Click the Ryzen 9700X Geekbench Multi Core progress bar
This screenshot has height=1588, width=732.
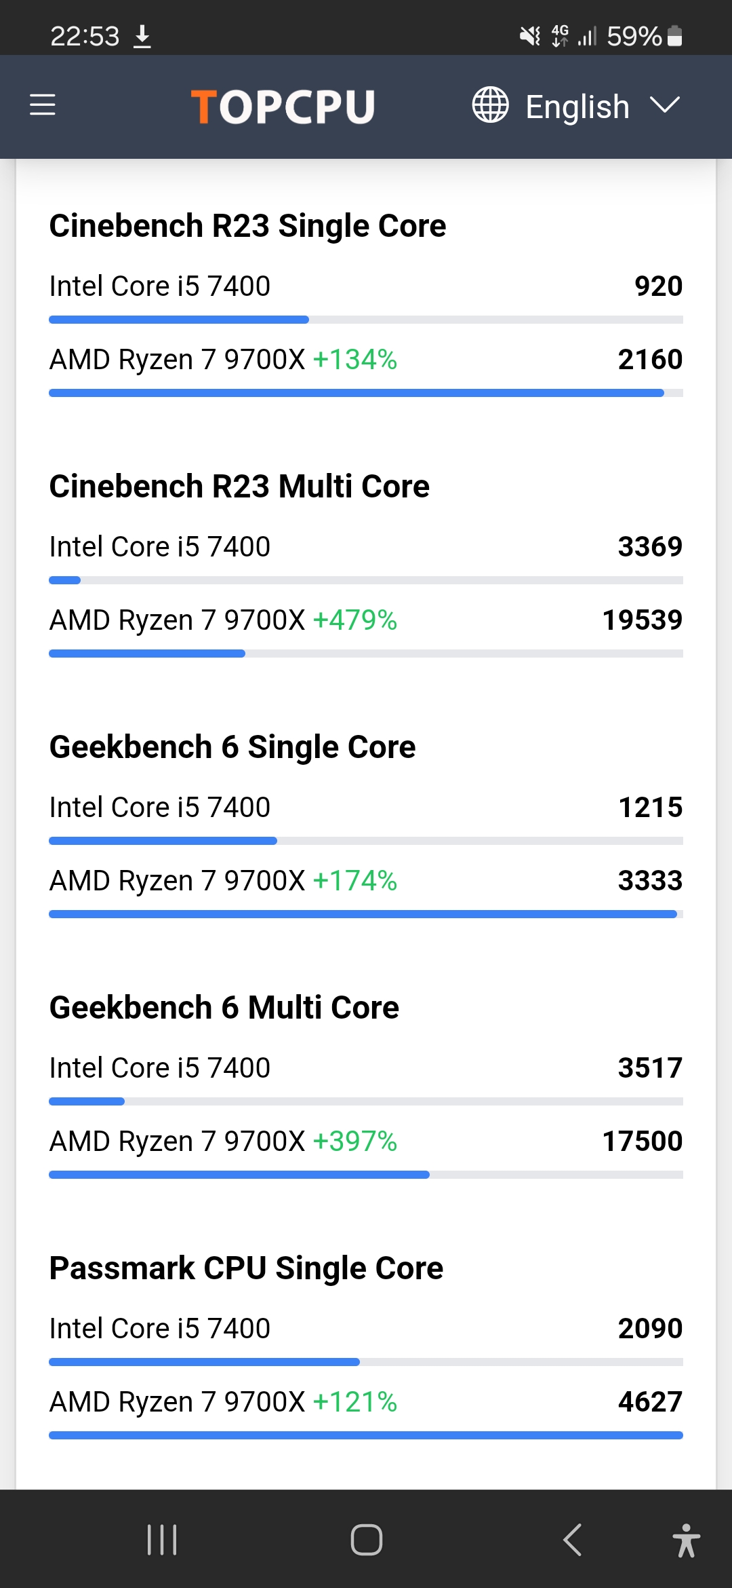tap(366, 1175)
